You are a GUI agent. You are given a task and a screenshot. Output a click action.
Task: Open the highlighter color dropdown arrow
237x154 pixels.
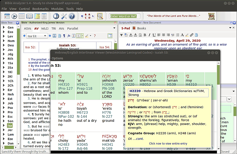point(91,36)
